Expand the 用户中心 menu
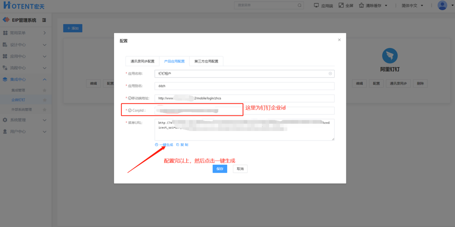 pyautogui.click(x=26, y=131)
